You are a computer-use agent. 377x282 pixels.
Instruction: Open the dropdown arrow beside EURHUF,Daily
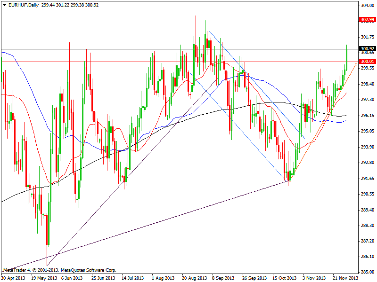(4, 5)
